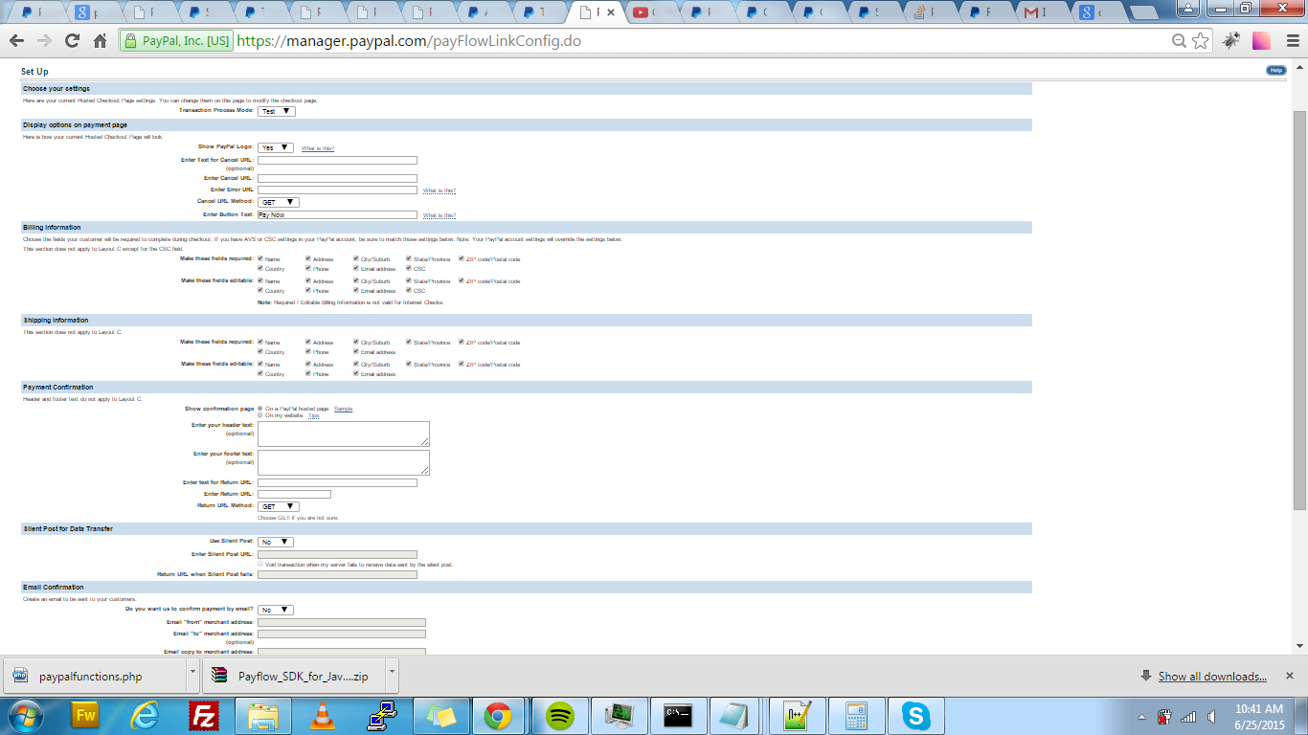Toggle Shipping editable Email address checkbox

[356, 373]
